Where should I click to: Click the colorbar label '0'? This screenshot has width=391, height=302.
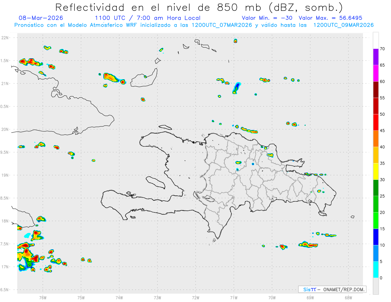[381, 278]
